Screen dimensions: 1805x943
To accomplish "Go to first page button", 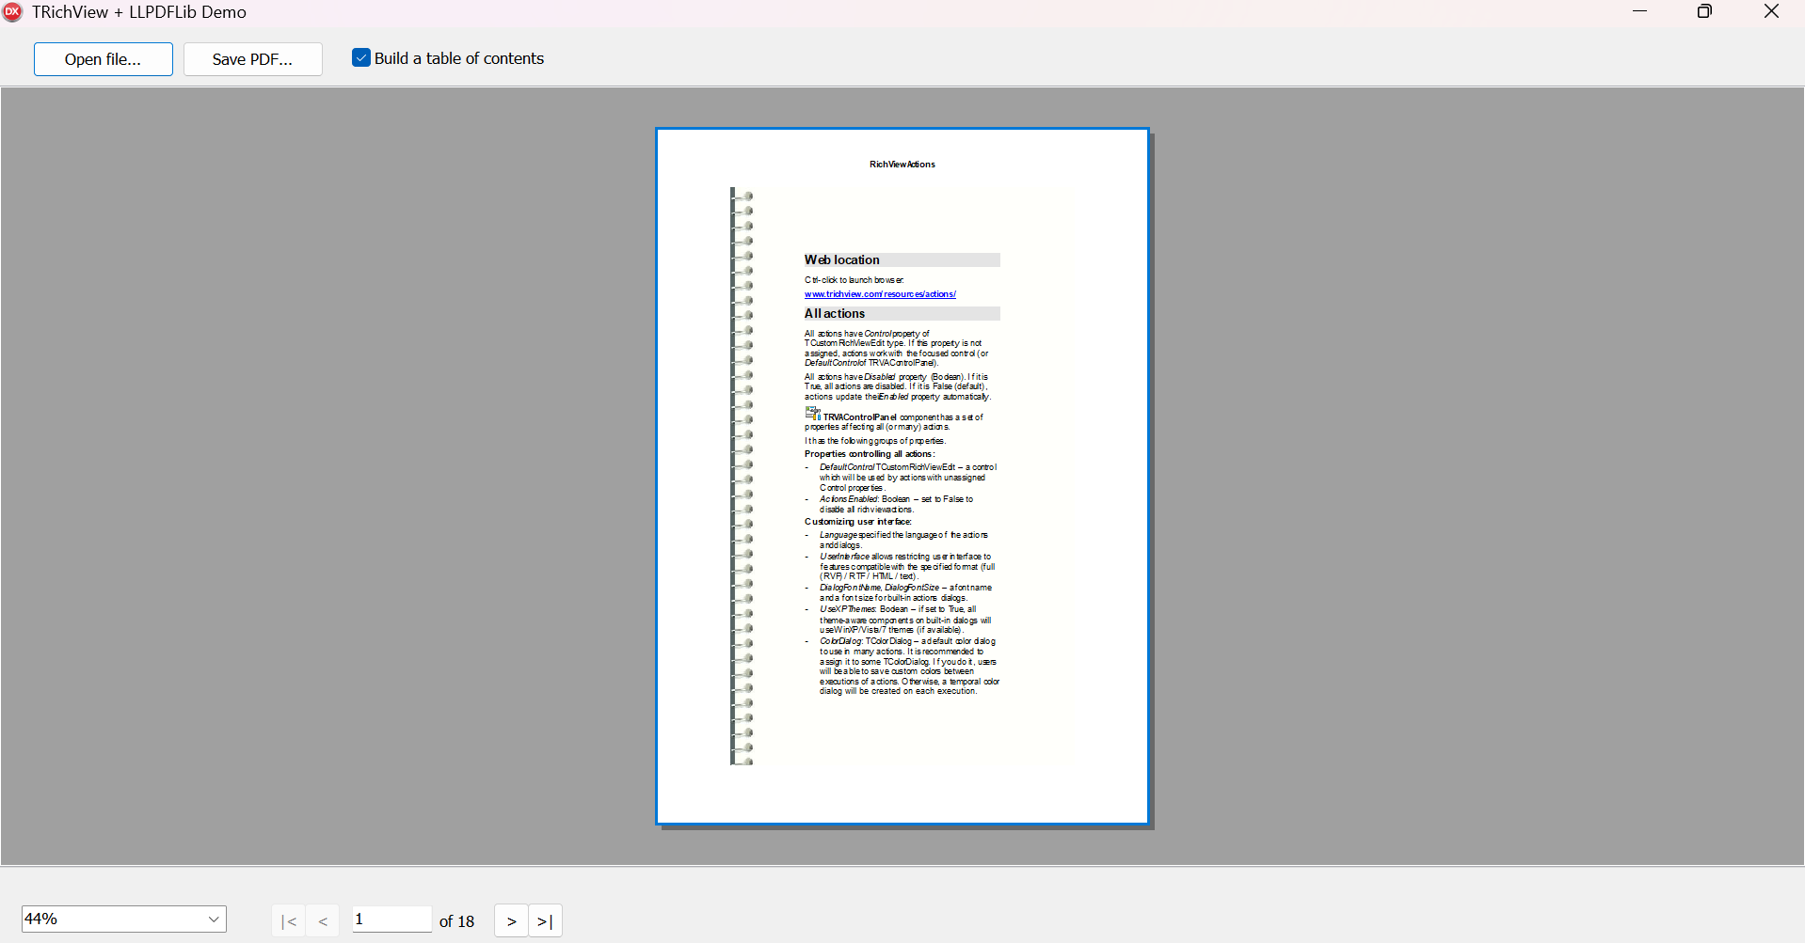I will pos(289,921).
